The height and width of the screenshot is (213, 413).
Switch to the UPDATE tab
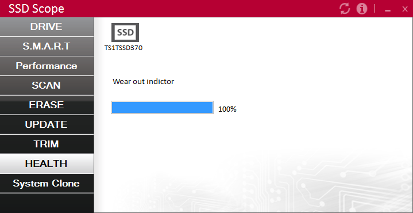(47, 124)
